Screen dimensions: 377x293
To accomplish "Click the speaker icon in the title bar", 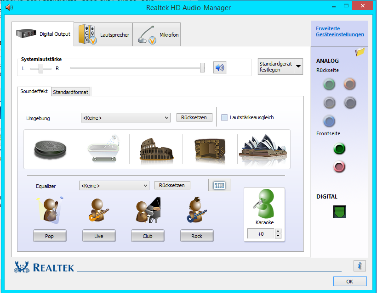I will (x=9, y=7).
